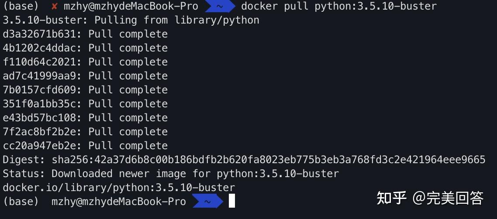This screenshot has width=497, height=219.
Task: Click the Pulling from library/python line
Action: (x=131, y=20)
